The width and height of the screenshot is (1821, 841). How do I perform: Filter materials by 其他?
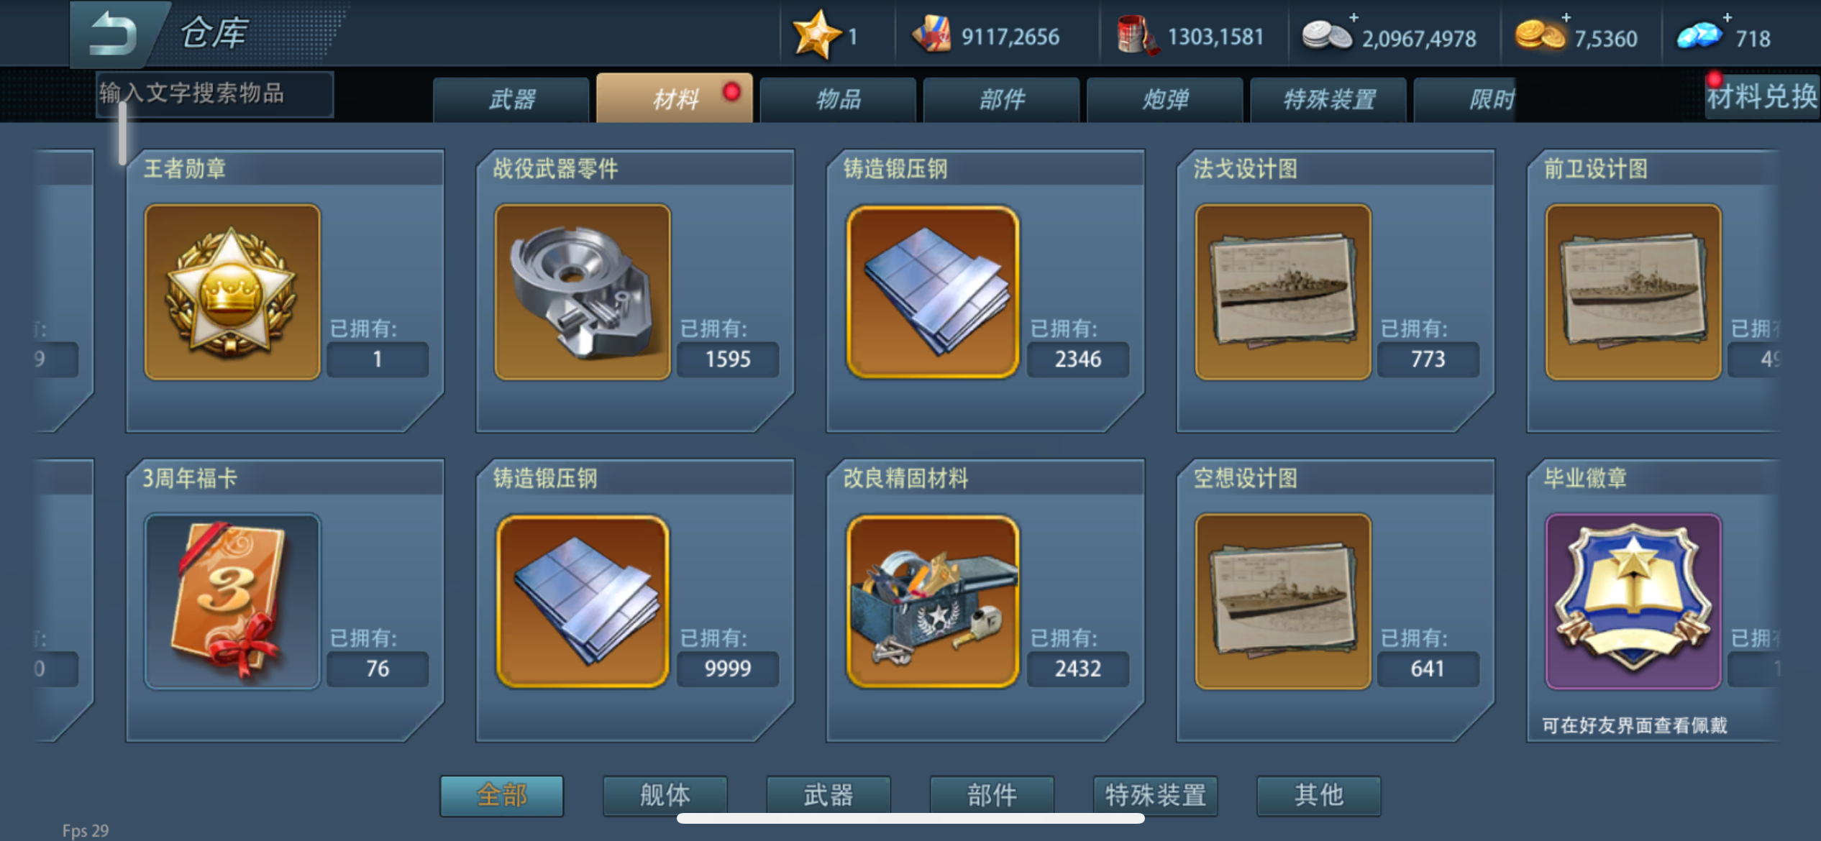(1319, 795)
